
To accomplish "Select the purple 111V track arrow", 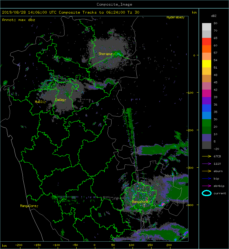I will coord(207,164).
